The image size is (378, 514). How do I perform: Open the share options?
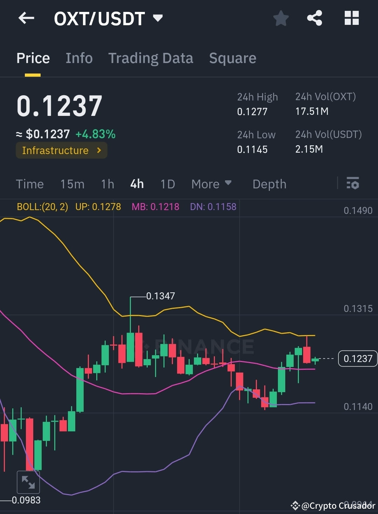[315, 18]
